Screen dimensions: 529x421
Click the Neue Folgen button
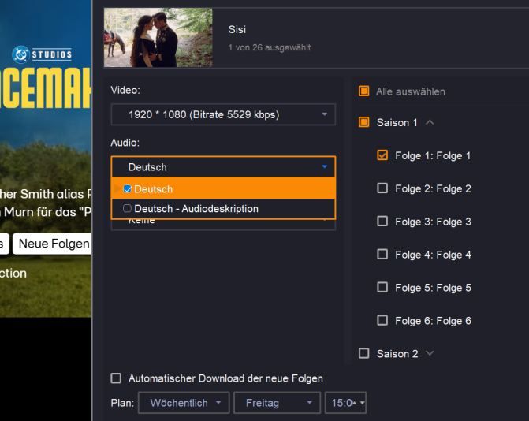click(x=54, y=244)
